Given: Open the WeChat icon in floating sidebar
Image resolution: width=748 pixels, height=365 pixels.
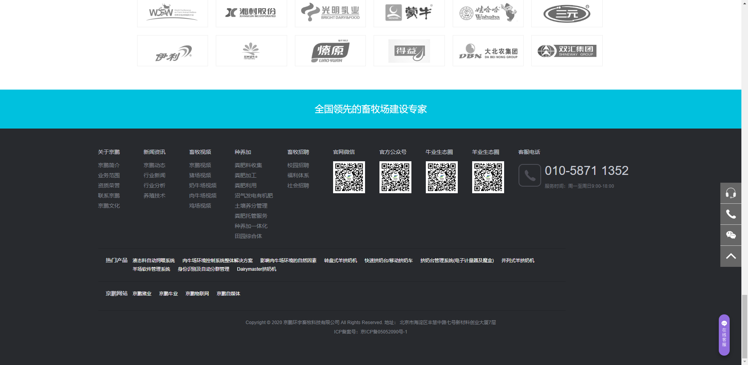Looking at the screenshot, I should click(x=730, y=235).
